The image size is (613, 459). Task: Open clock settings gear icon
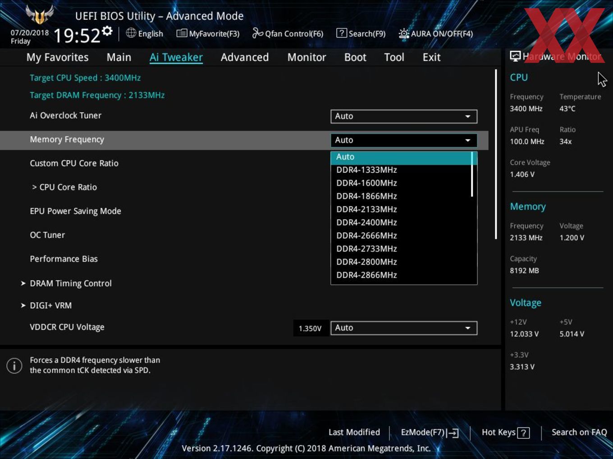(x=107, y=31)
